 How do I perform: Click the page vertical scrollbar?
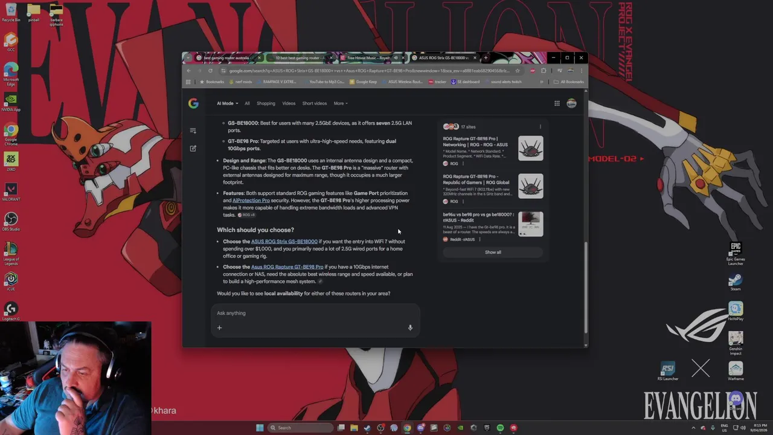coord(585,287)
